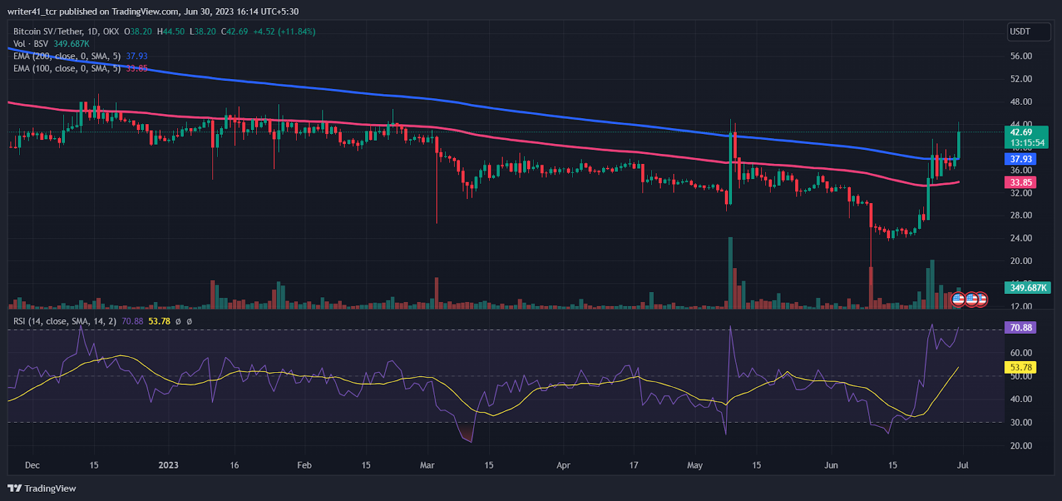Click the 48.00 price scale label
This screenshot has width=1062, height=501.
1021,102
